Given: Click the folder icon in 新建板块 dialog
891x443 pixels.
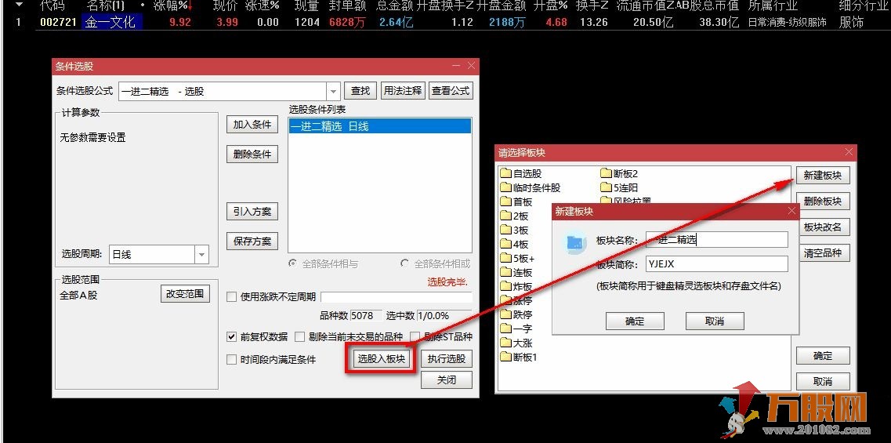Looking at the screenshot, I should tap(576, 243).
